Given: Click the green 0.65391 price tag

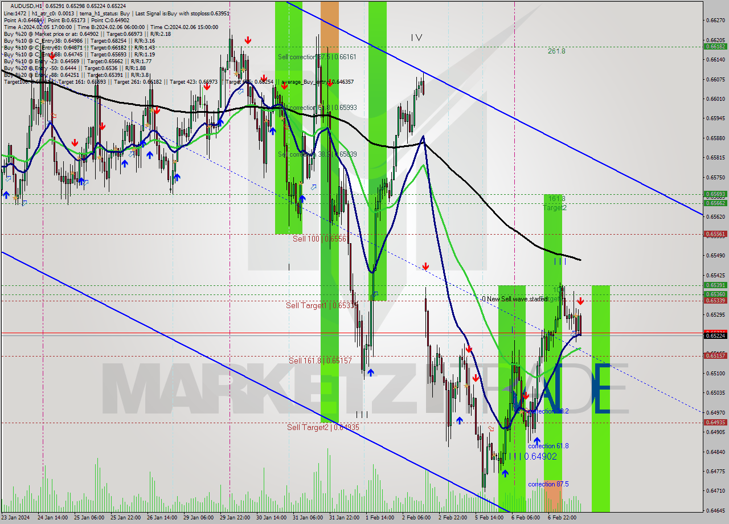Looking at the screenshot, I should (x=715, y=285).
